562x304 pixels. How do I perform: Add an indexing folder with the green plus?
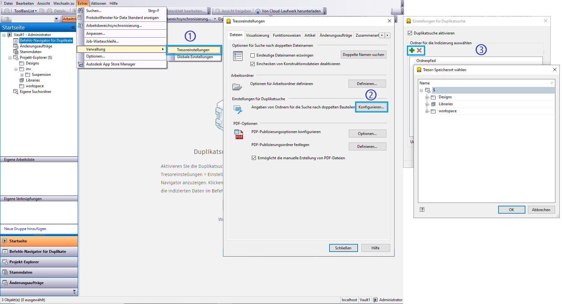coord(412,50)
